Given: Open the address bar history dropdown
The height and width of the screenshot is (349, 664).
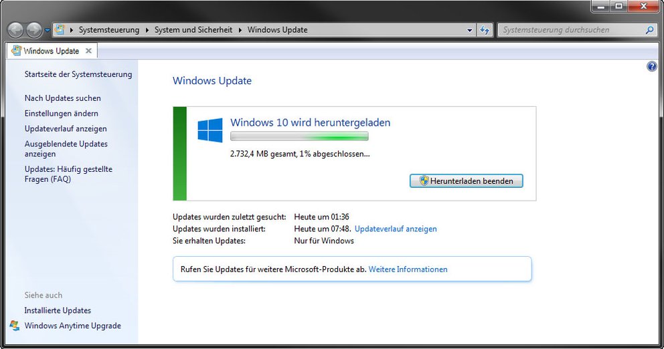Looking at the screenshot, I should click(469, 30).
